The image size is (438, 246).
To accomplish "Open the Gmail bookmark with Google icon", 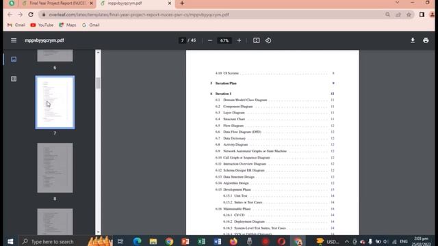I will 91,25.
